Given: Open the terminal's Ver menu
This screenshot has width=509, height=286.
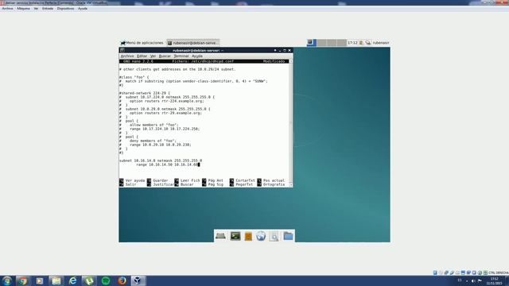Looking at the screenshot, I should point(153,56).
